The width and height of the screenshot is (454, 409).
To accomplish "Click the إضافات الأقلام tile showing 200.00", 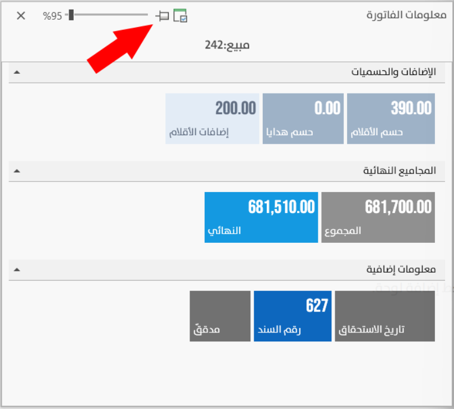I will point(212,119).
